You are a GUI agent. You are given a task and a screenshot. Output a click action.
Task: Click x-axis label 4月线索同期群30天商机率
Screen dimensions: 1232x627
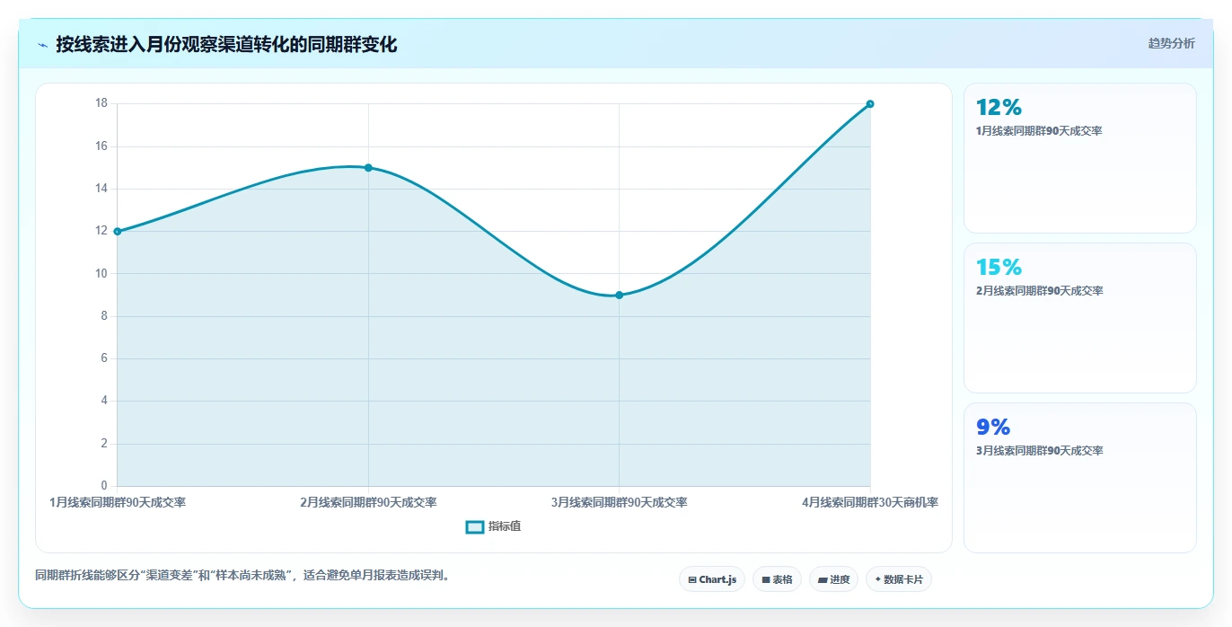point(870,503)
